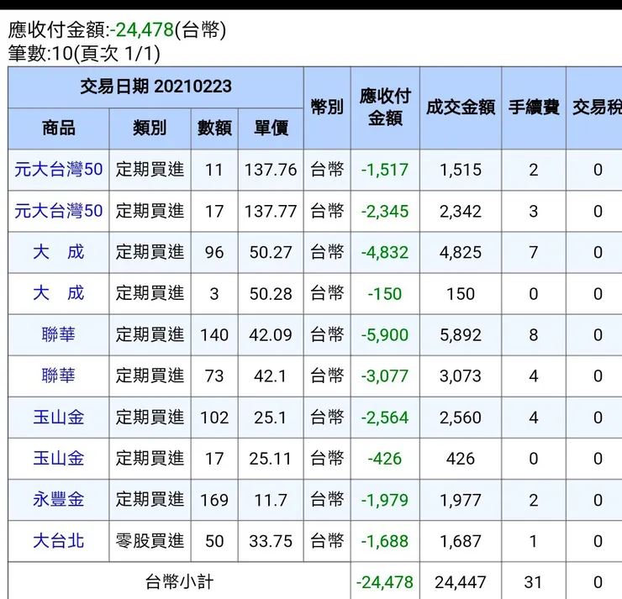The width and height of the screenshot is (622, 599).
Task: Click the 成交金額 column header
Action: pyautogui.click(x=461, y=108)
